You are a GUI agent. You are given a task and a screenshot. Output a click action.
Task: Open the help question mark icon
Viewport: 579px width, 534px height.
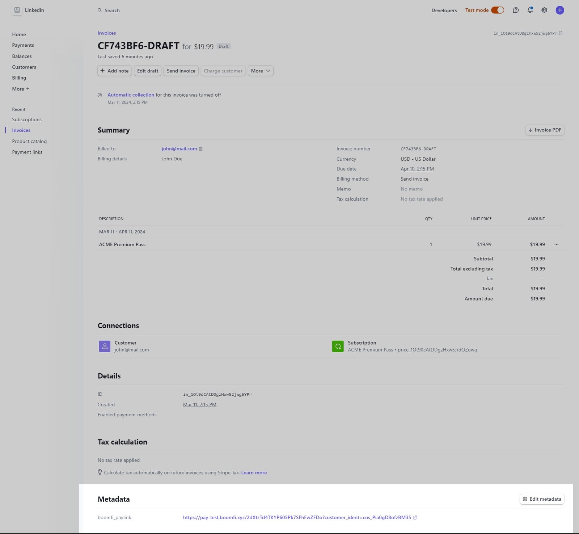516,10
